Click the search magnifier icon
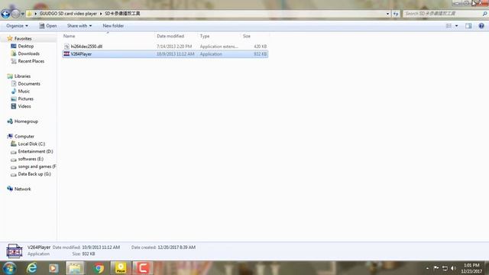 click(484, 14)
